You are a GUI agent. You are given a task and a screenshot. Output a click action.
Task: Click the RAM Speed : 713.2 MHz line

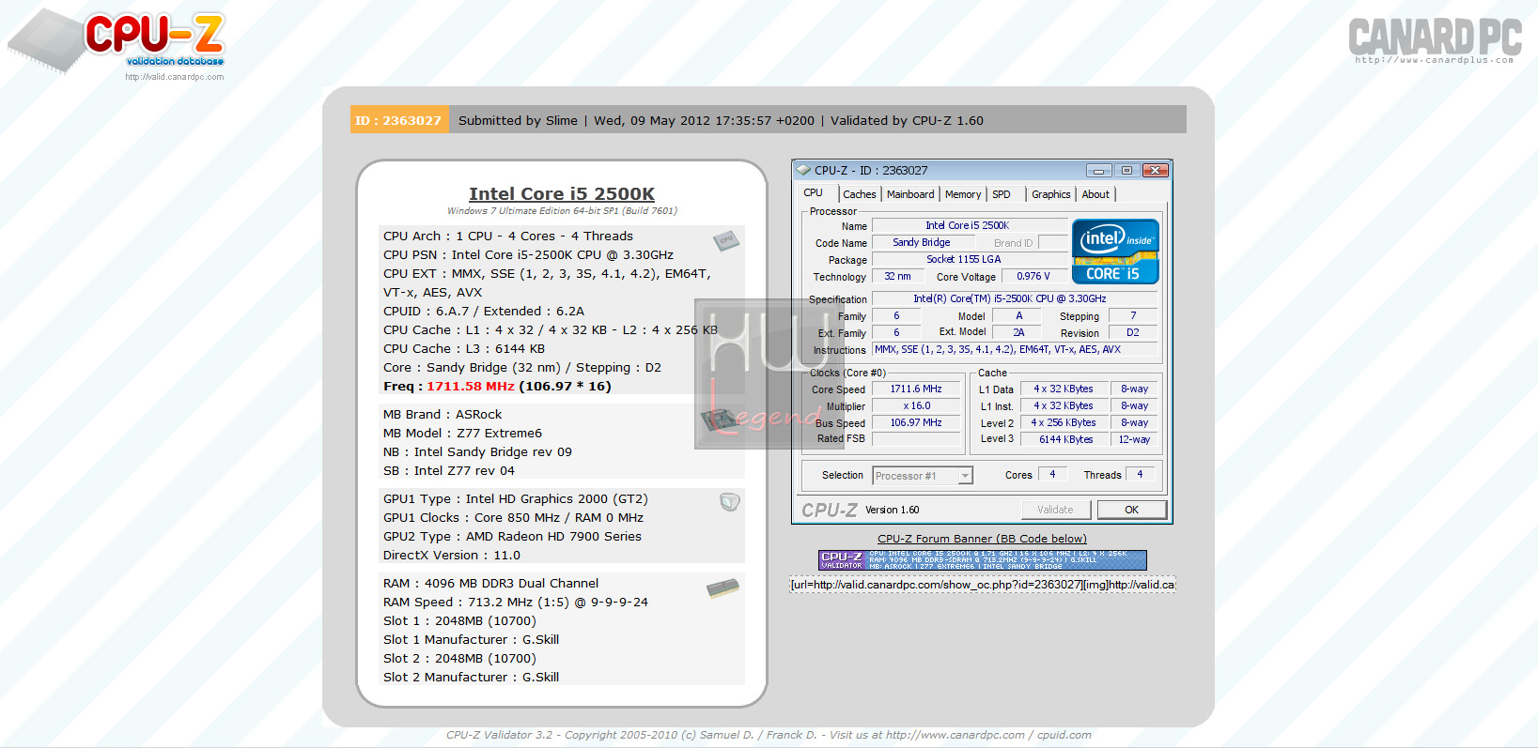515,602
